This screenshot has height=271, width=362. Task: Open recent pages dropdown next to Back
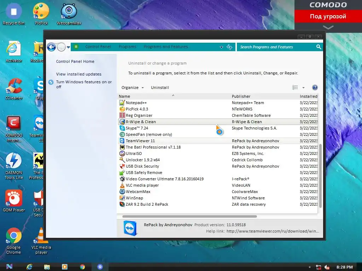coord(68,47)
